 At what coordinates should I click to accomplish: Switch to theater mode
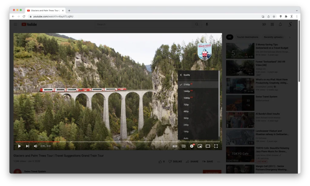click(208, 146)
